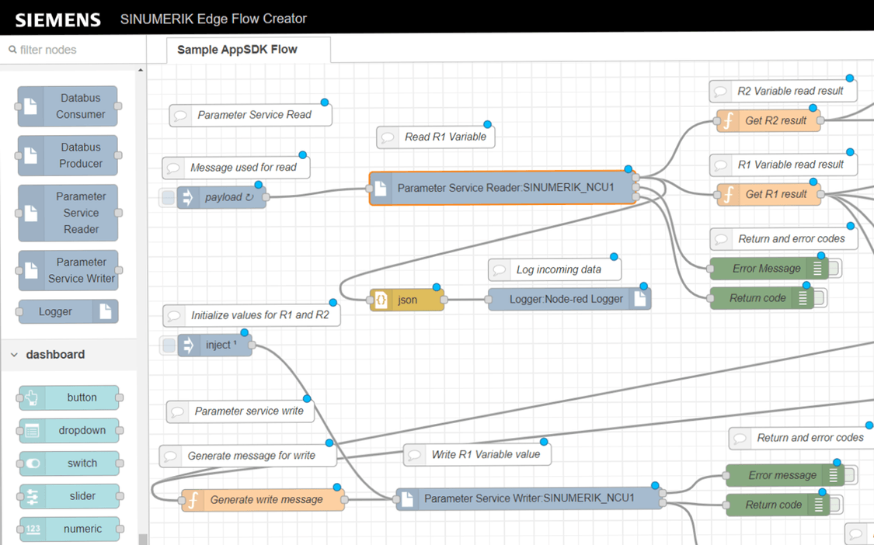Screen dimensions: 874x545
Task: Select the inject node labeled inject ¹
Action: 214,345
